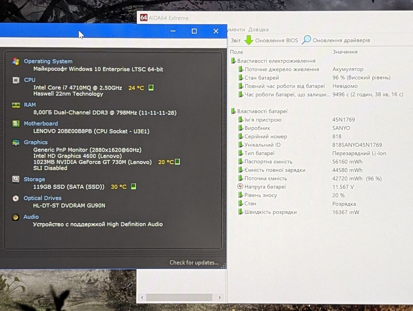Screen dimensions: 413x311
Task: Click the icon beside Швидкість розрядки
Action: [x=241, y=212]
